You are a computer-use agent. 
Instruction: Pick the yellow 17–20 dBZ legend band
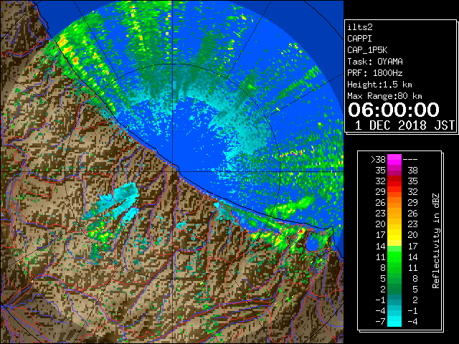[x=394, y=235]
